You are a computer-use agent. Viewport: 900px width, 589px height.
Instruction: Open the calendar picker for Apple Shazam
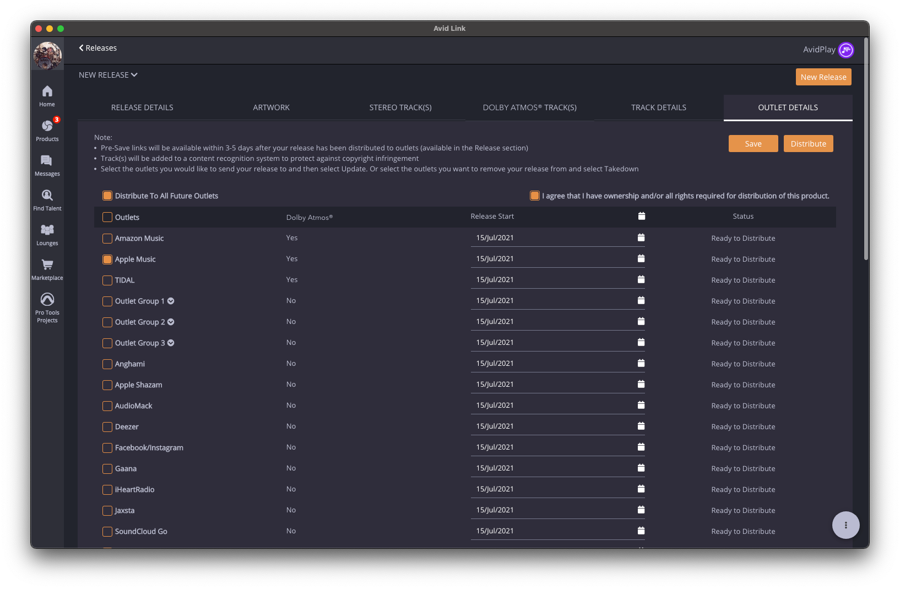(641, 384)
